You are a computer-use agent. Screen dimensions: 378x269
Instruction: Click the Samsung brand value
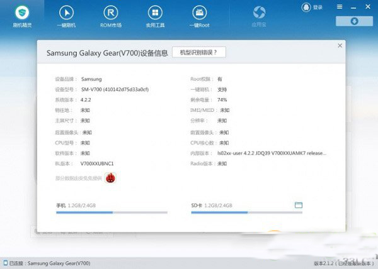(91, 79)
